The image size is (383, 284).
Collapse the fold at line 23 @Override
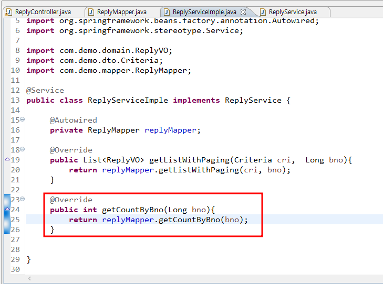pos(23,199)
